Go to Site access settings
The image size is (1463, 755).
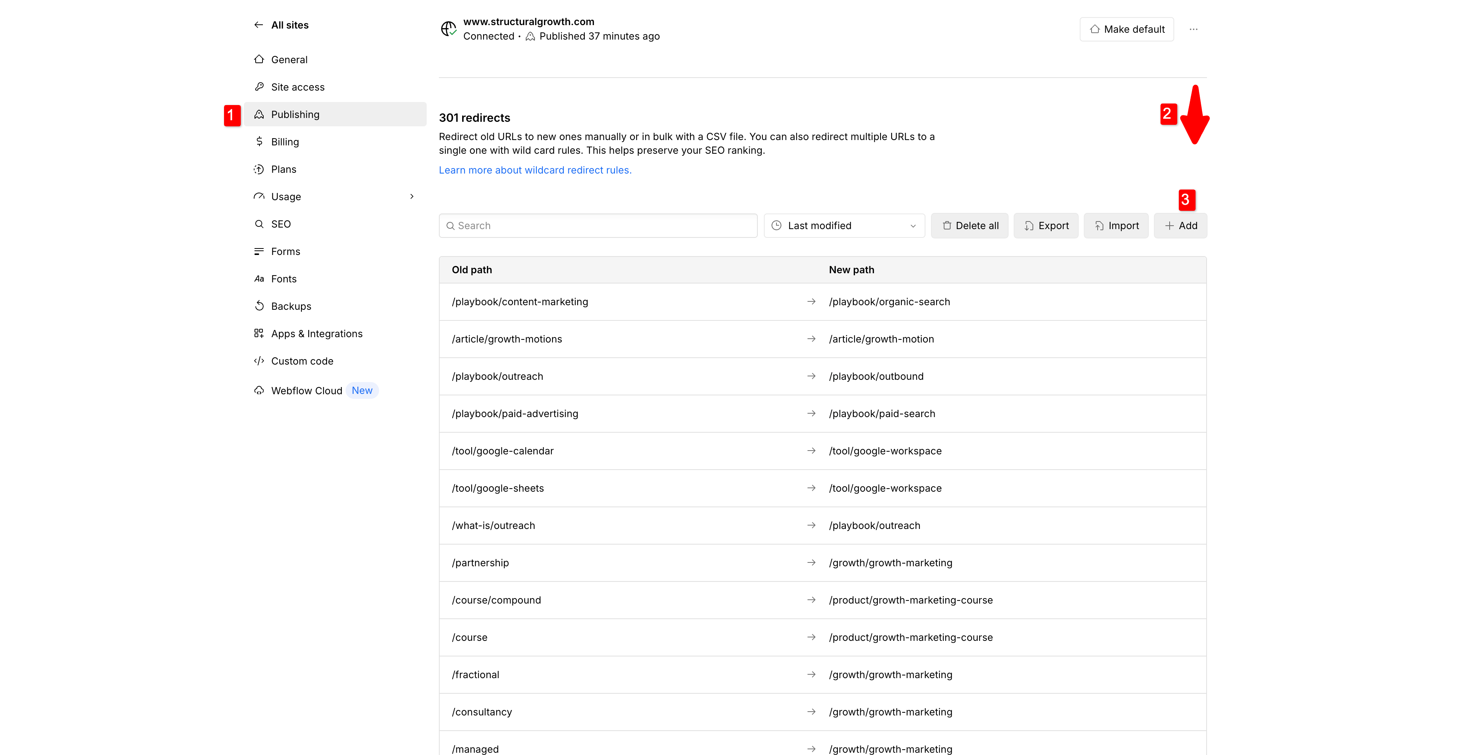[298, 87]
